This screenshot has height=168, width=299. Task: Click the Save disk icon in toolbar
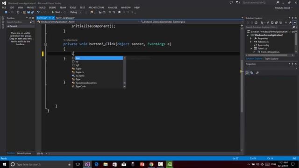(28, 12)
